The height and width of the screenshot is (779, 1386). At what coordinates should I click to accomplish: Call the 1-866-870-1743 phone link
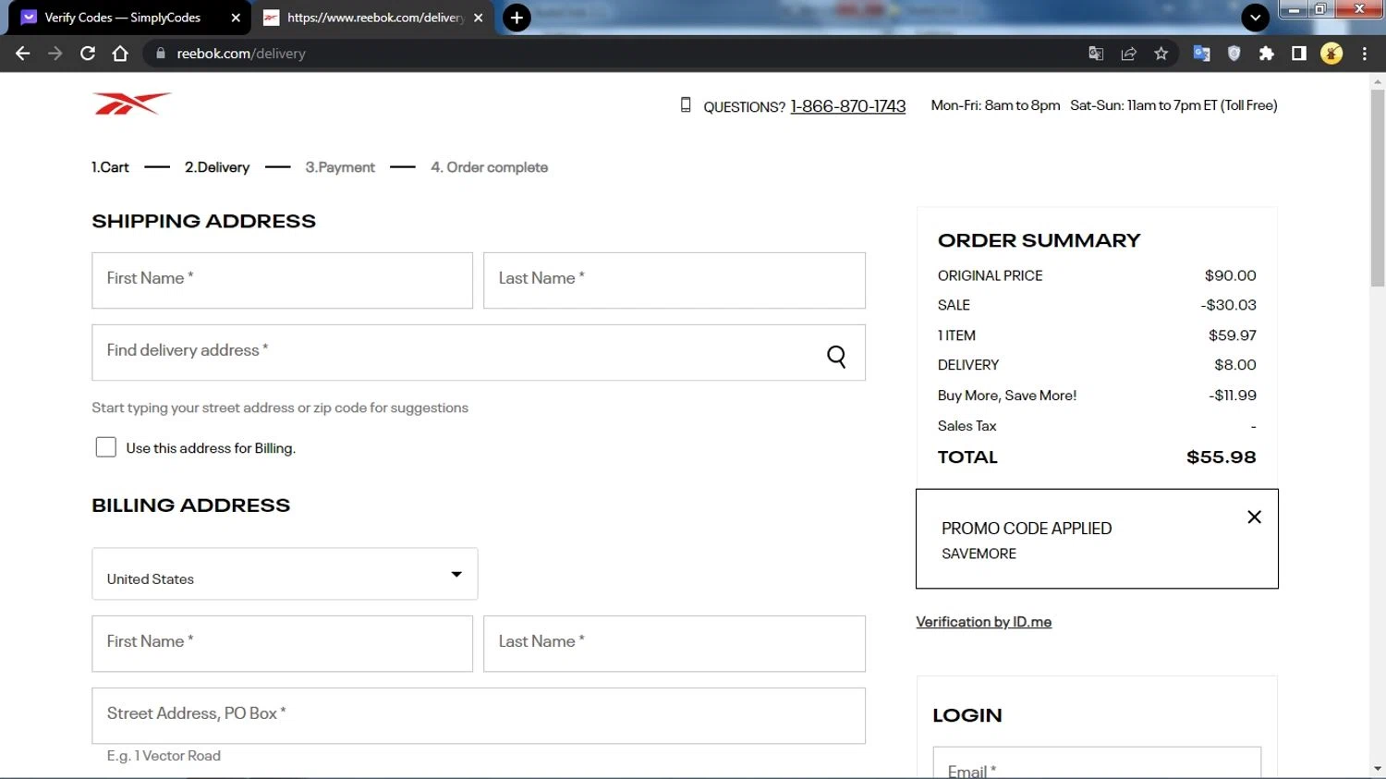[848, 106]
